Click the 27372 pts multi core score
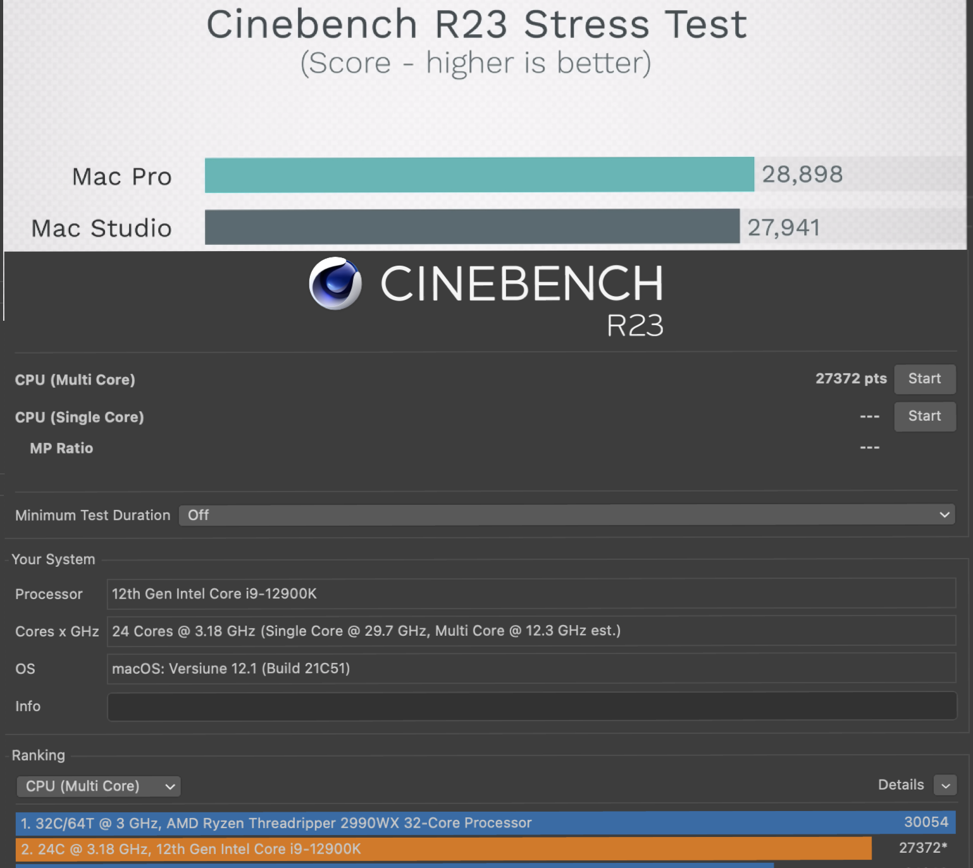973x868 pixels. pos(850,378)
